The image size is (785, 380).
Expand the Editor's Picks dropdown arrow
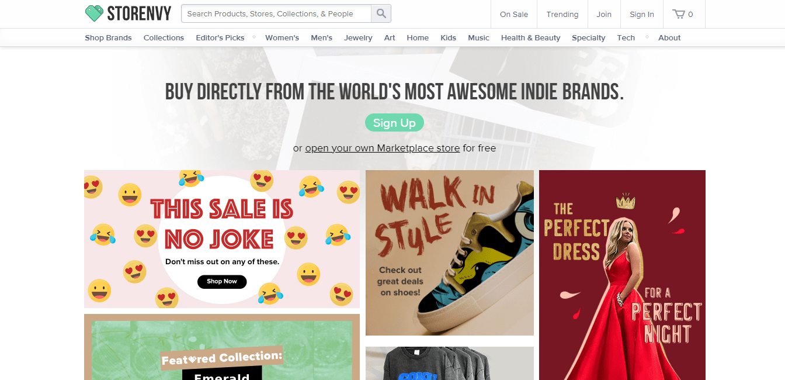coord(253,36)
